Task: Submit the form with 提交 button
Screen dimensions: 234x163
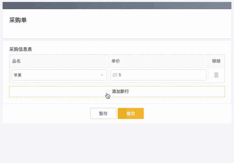Action: pyautogui.click(x=131, y=114)
